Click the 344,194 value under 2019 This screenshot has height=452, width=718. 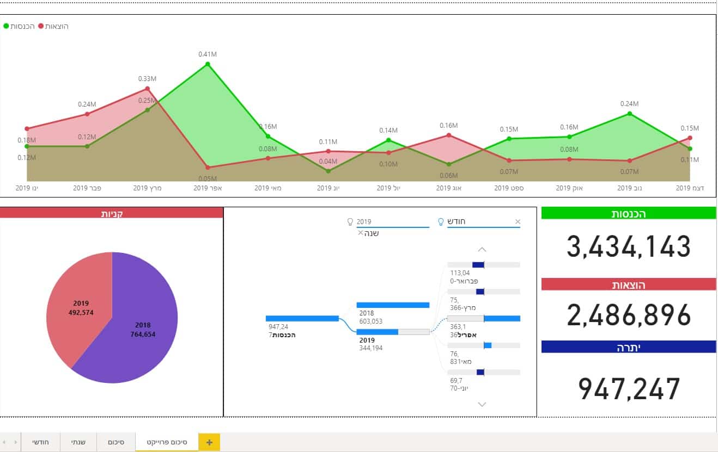370,348
